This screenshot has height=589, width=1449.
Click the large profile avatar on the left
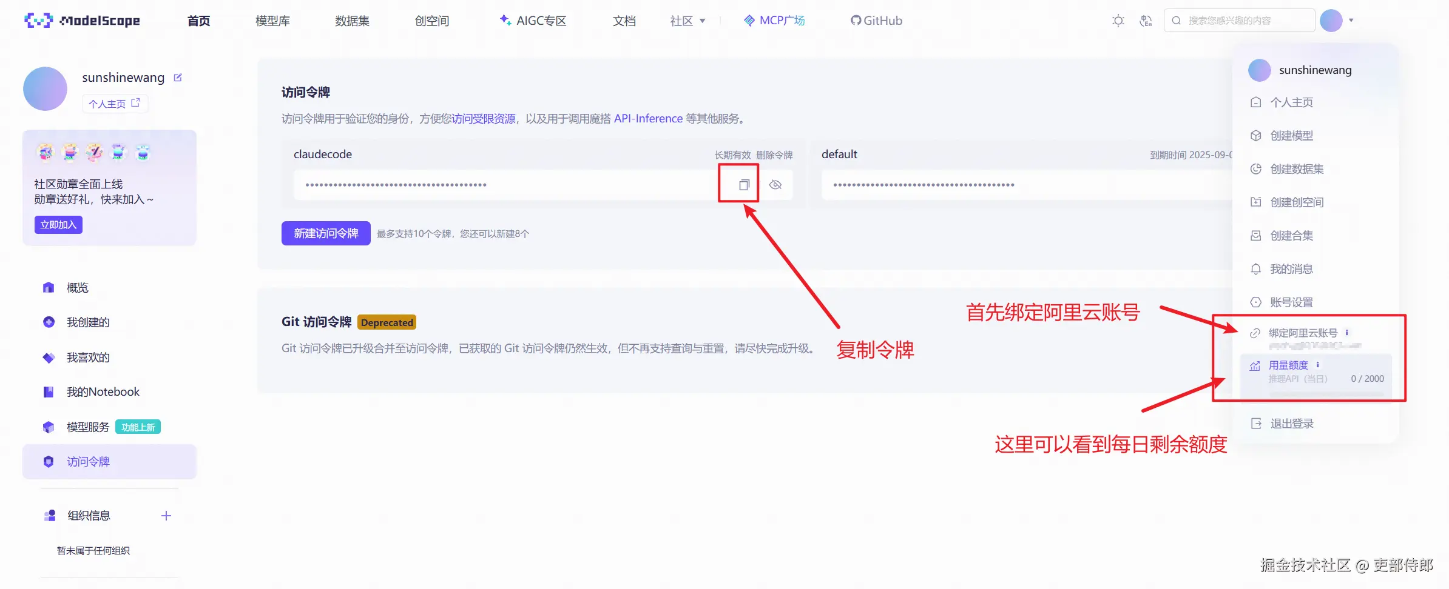click(x=45, y=88)
